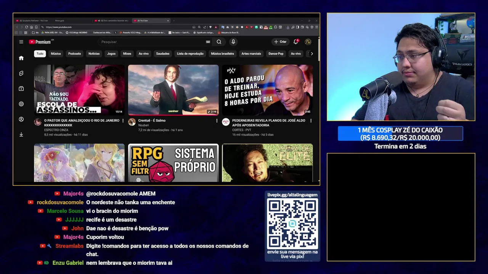
Task: Open the Shorts icon in YouTube sidebar
Action: [21, 73]
